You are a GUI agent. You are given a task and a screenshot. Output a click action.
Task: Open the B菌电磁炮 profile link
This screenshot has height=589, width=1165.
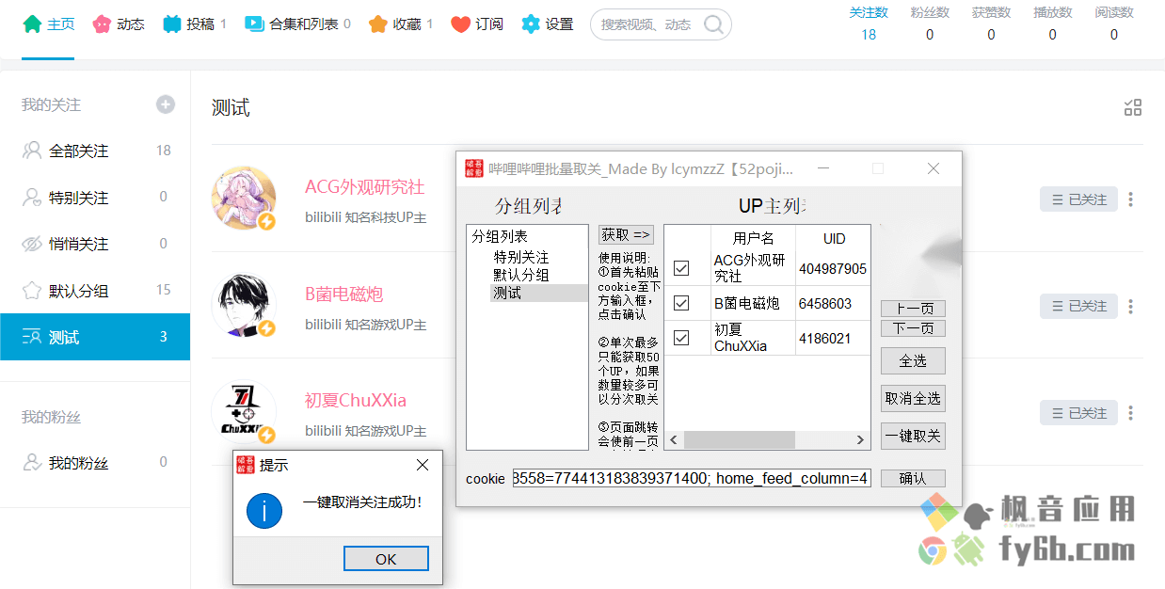pos(343,294)
